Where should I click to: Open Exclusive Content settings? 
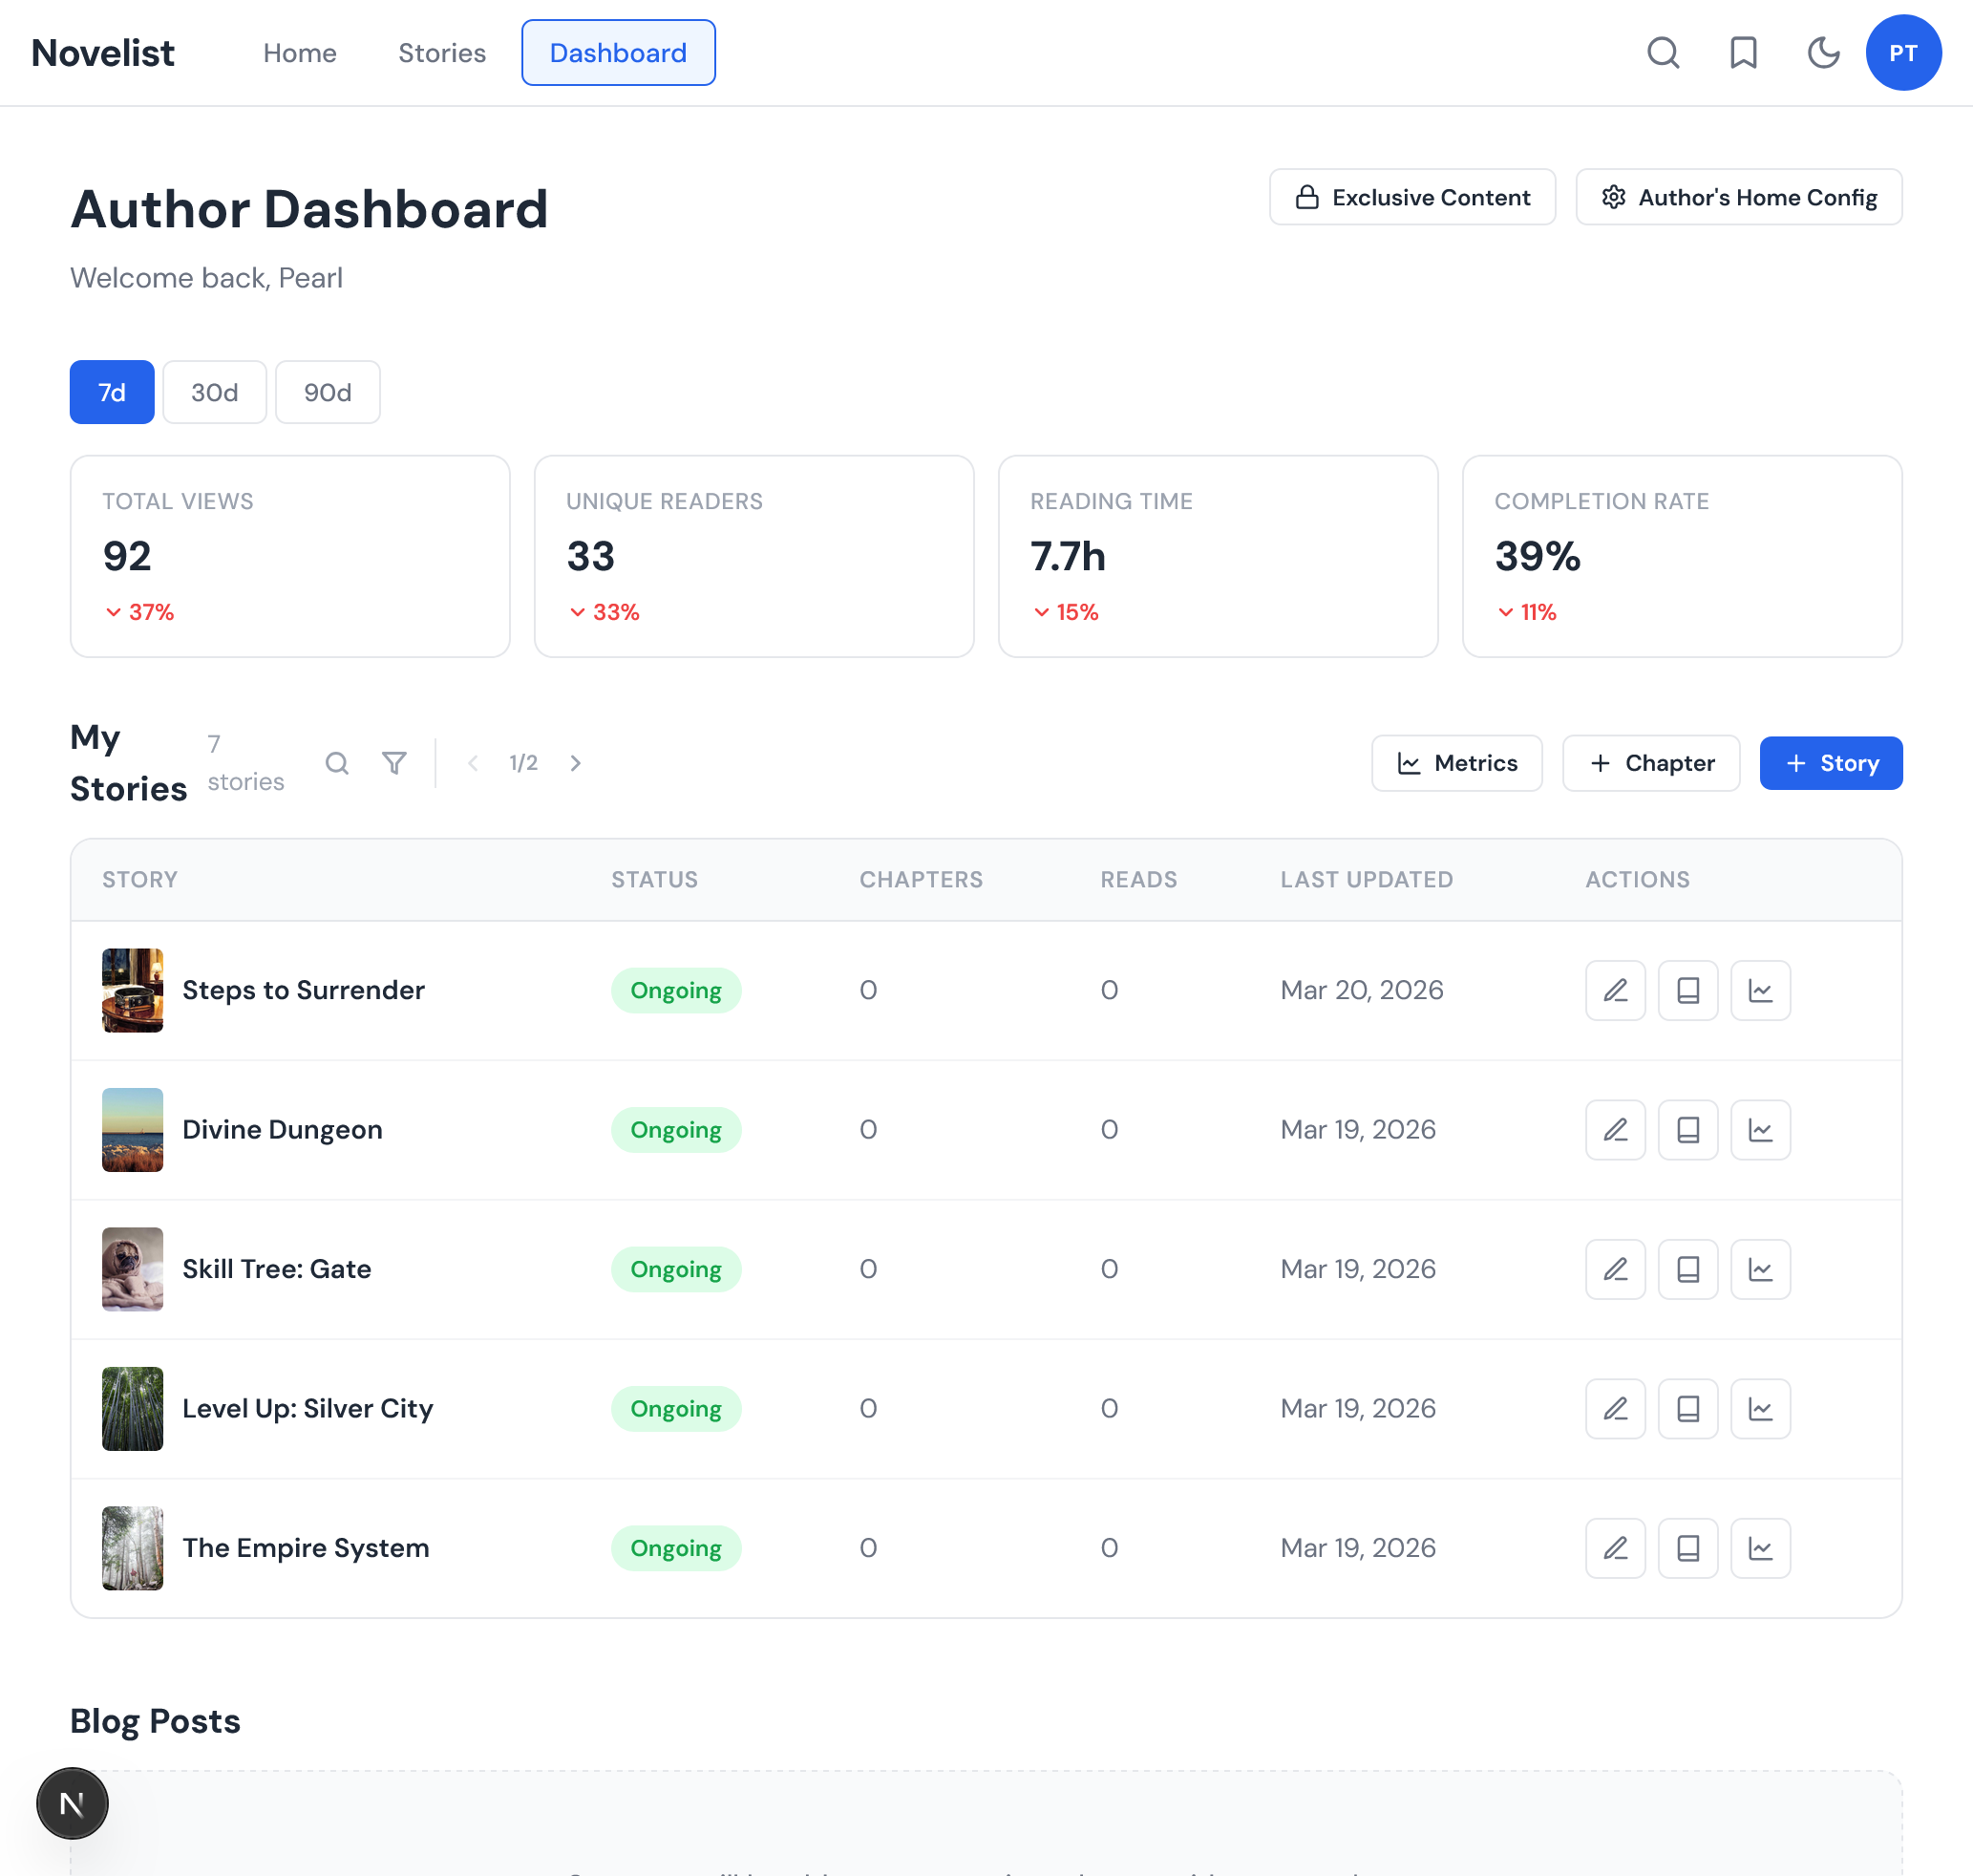[1412, 197]
